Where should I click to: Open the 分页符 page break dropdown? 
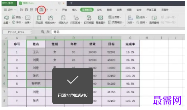pos(115,17)
